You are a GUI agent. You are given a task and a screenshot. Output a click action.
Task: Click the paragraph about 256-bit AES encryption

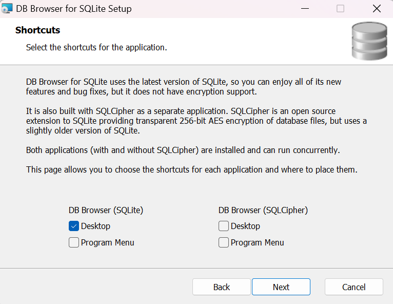(196, 121)
